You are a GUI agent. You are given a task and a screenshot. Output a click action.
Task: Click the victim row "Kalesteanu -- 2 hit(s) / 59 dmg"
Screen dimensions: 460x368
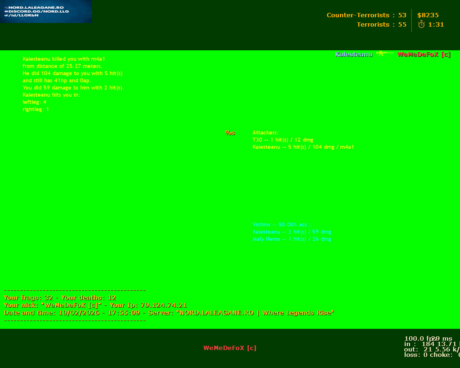tap(292, 232)
